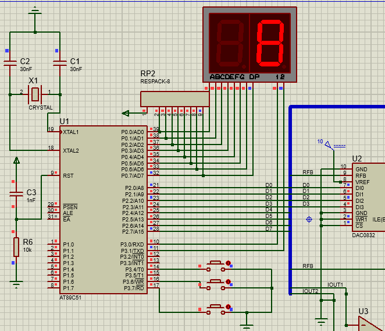Select the unlit digit of the 7-segment display
The image size is (385, 331).
[x=230, y=43]
